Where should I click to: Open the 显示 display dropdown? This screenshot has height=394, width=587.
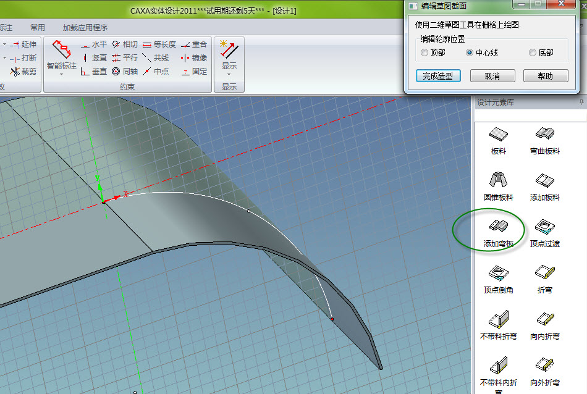(229, 75)
